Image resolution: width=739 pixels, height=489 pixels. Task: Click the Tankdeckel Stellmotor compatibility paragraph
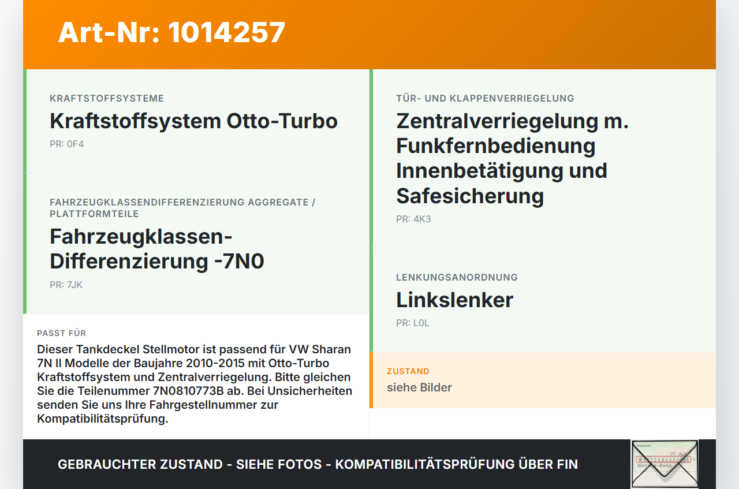click(195, 384)
